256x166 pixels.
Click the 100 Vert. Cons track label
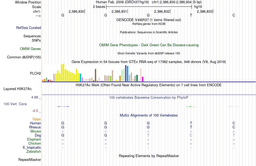[15, 104]
